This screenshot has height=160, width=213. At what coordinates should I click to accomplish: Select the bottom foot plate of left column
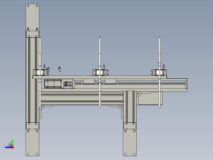(x=32, y=142)
